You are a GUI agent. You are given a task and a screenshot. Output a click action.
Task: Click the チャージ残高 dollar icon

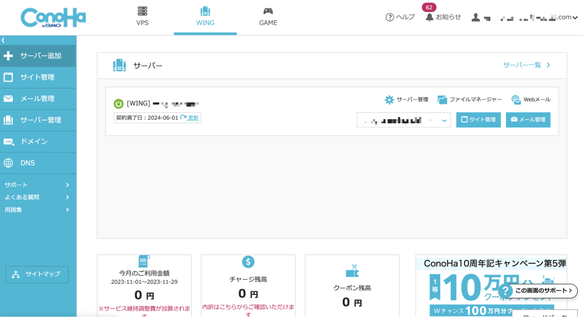pyautogui.click(x=248, y=262)
